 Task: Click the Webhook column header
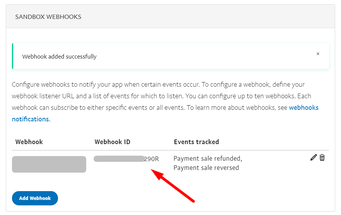pos(29,142)
